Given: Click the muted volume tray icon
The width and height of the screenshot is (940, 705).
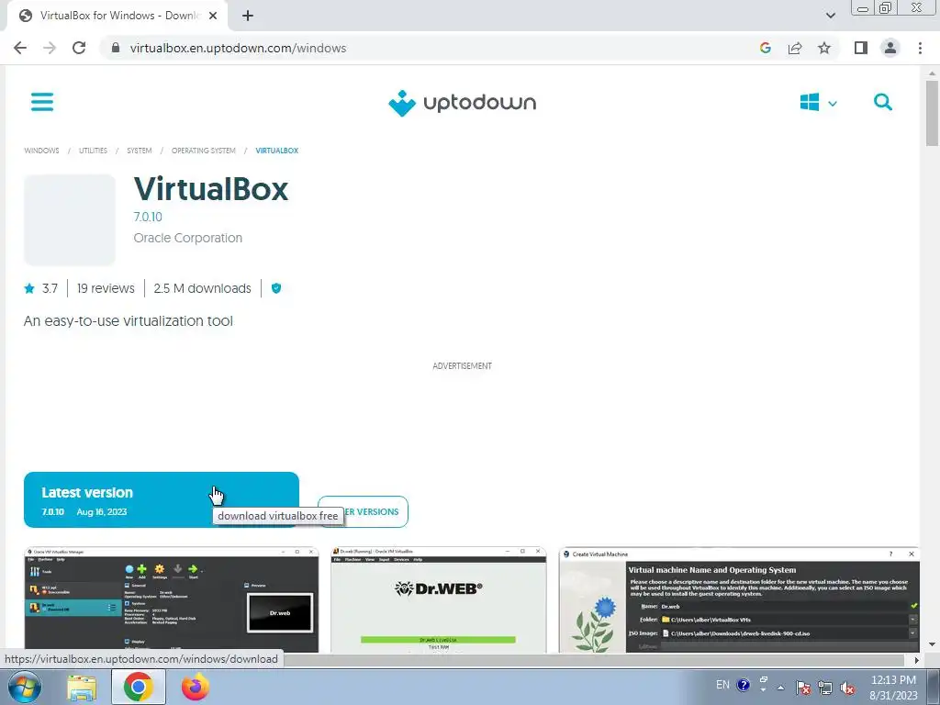Looking at the screenshot, I should pyautogui.click(x=847, y=688).
